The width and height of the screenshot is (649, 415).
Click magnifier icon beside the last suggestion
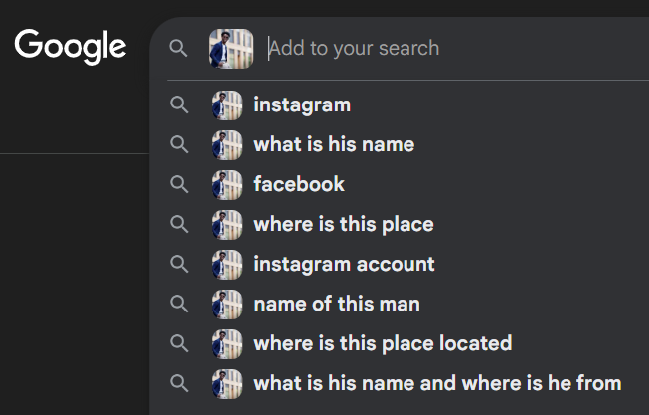[179, 383]
